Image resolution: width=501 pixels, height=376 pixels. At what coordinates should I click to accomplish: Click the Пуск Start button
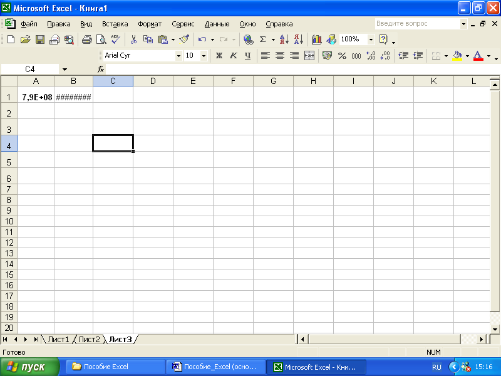pyautogui.click(x=29, y=367)
